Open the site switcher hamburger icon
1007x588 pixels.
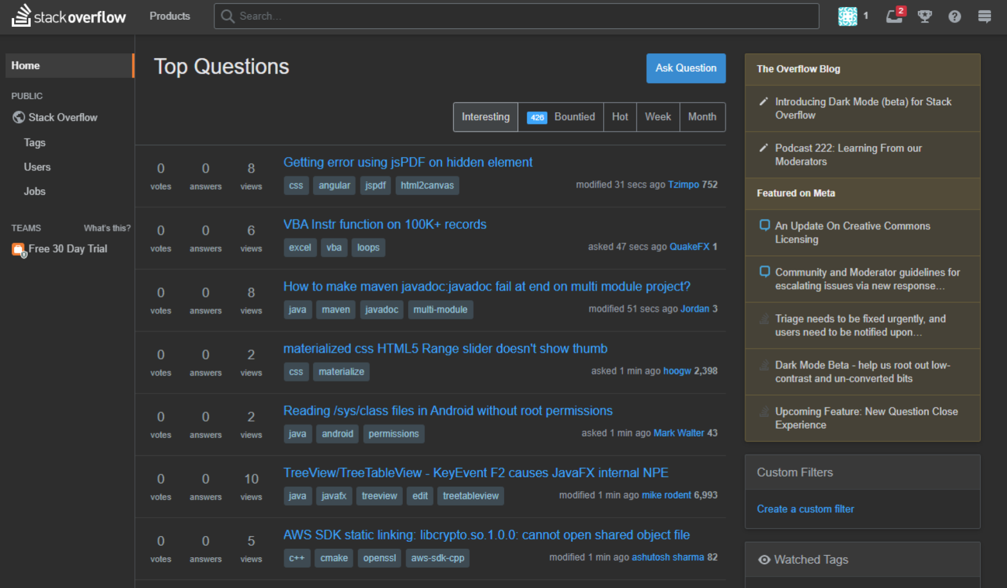tap(984, 16)
